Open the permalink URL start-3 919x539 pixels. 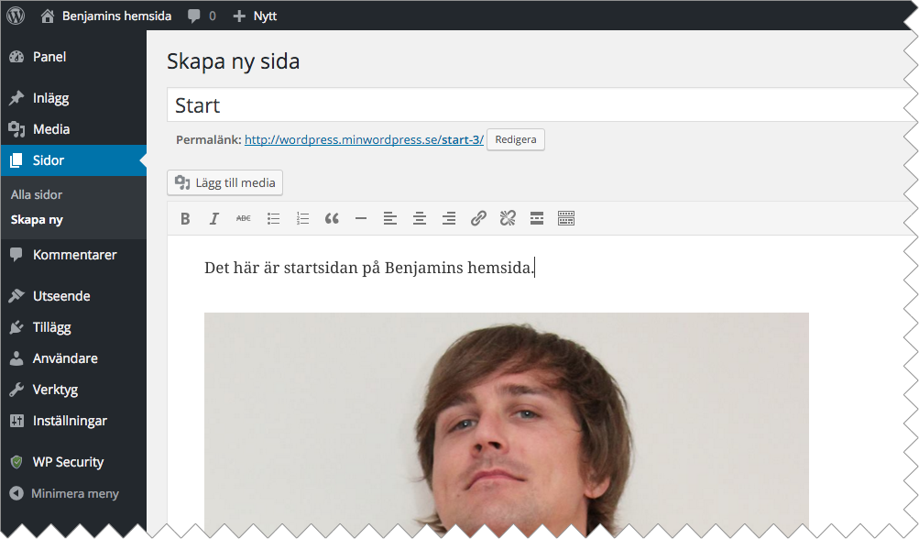364,139
